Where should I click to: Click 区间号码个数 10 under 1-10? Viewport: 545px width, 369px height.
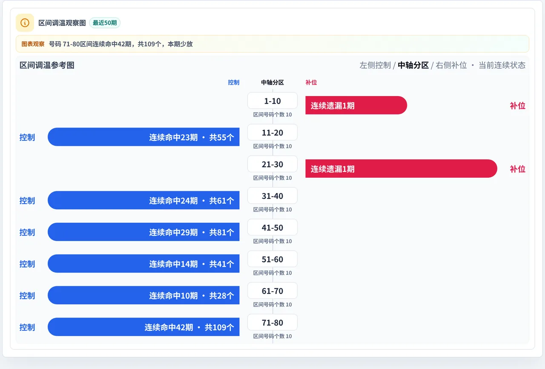point(272,114)
